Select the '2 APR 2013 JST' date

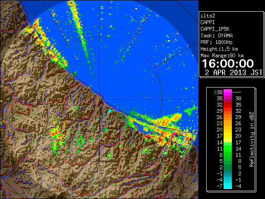point(234,73)
